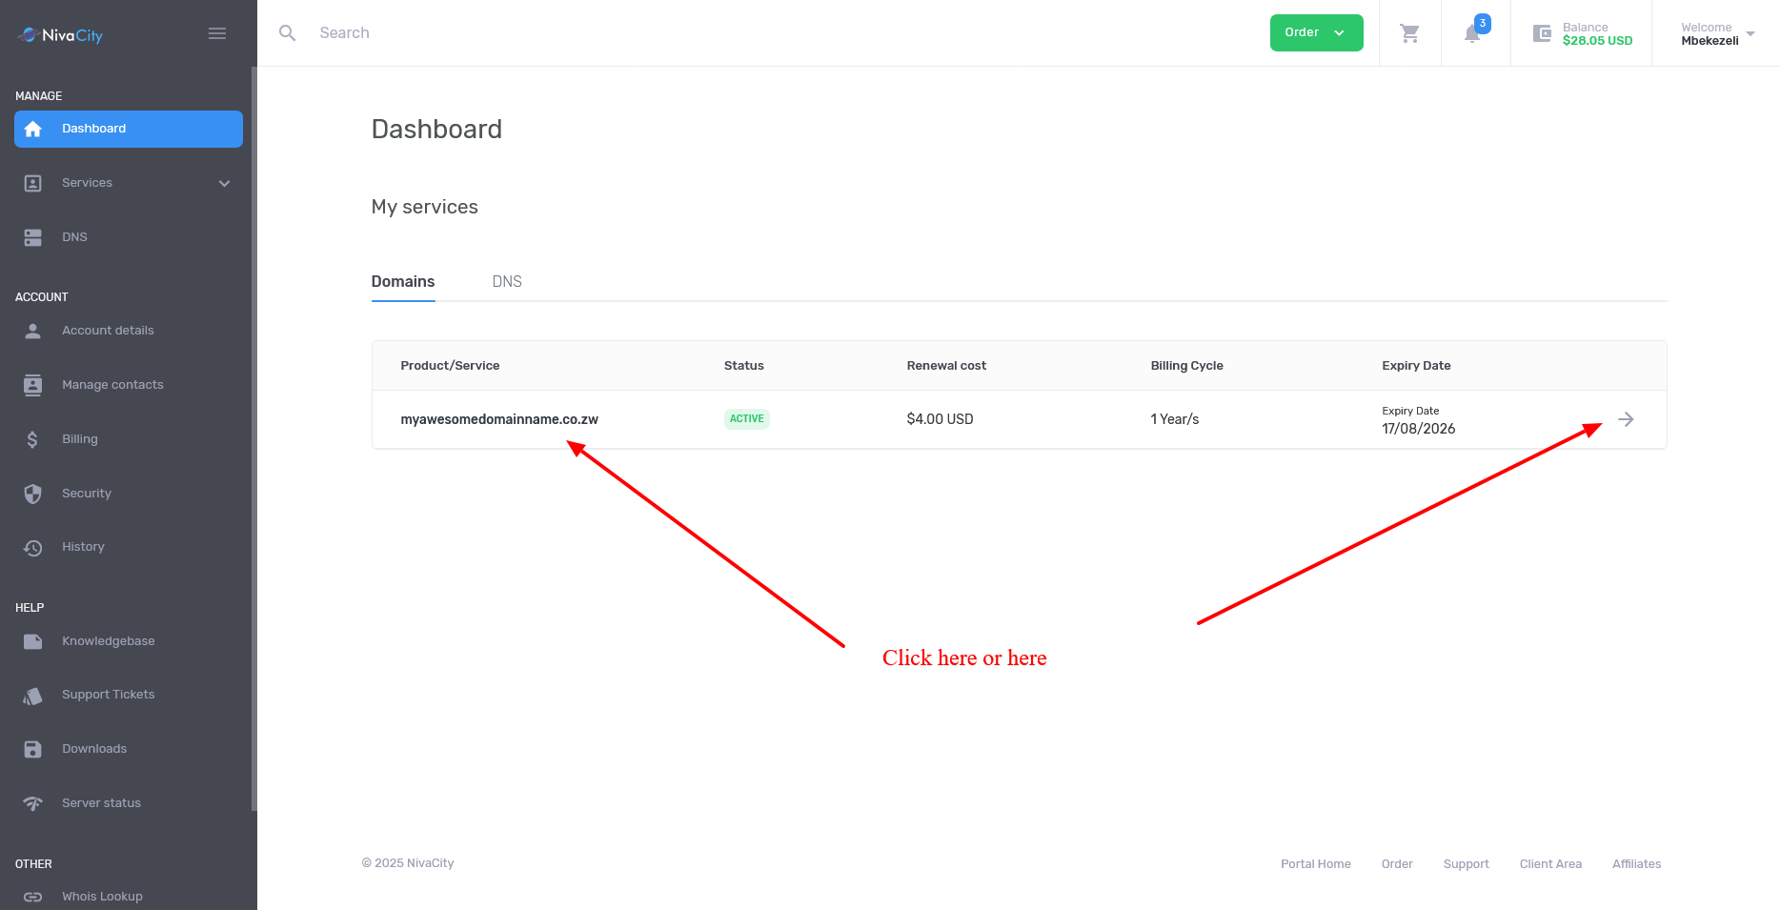Open myawesomedomainname.co.zw domain
1781x910 pixels.
pos(499,419)
